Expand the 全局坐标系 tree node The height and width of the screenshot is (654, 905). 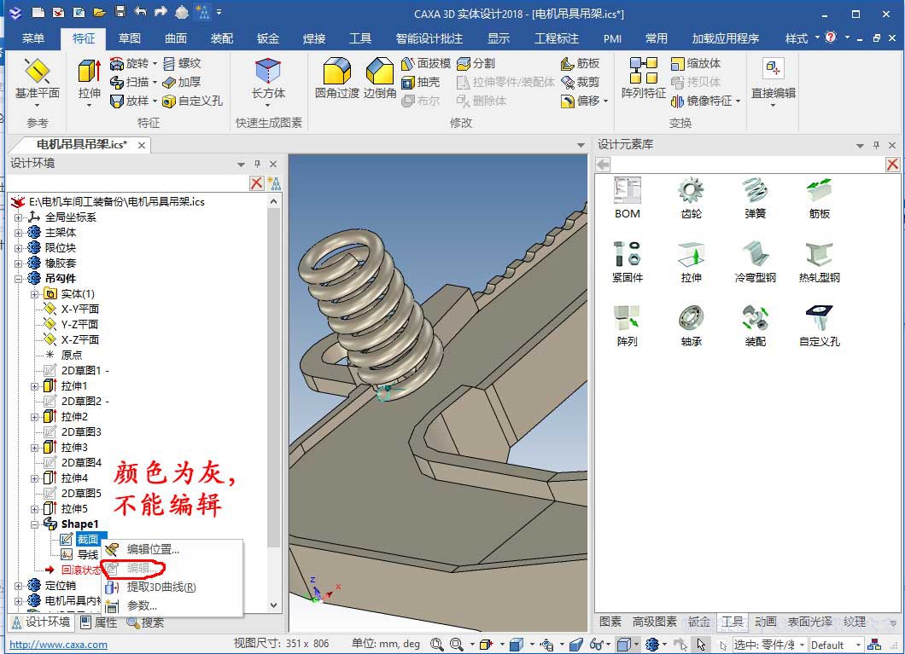point(19,217)
